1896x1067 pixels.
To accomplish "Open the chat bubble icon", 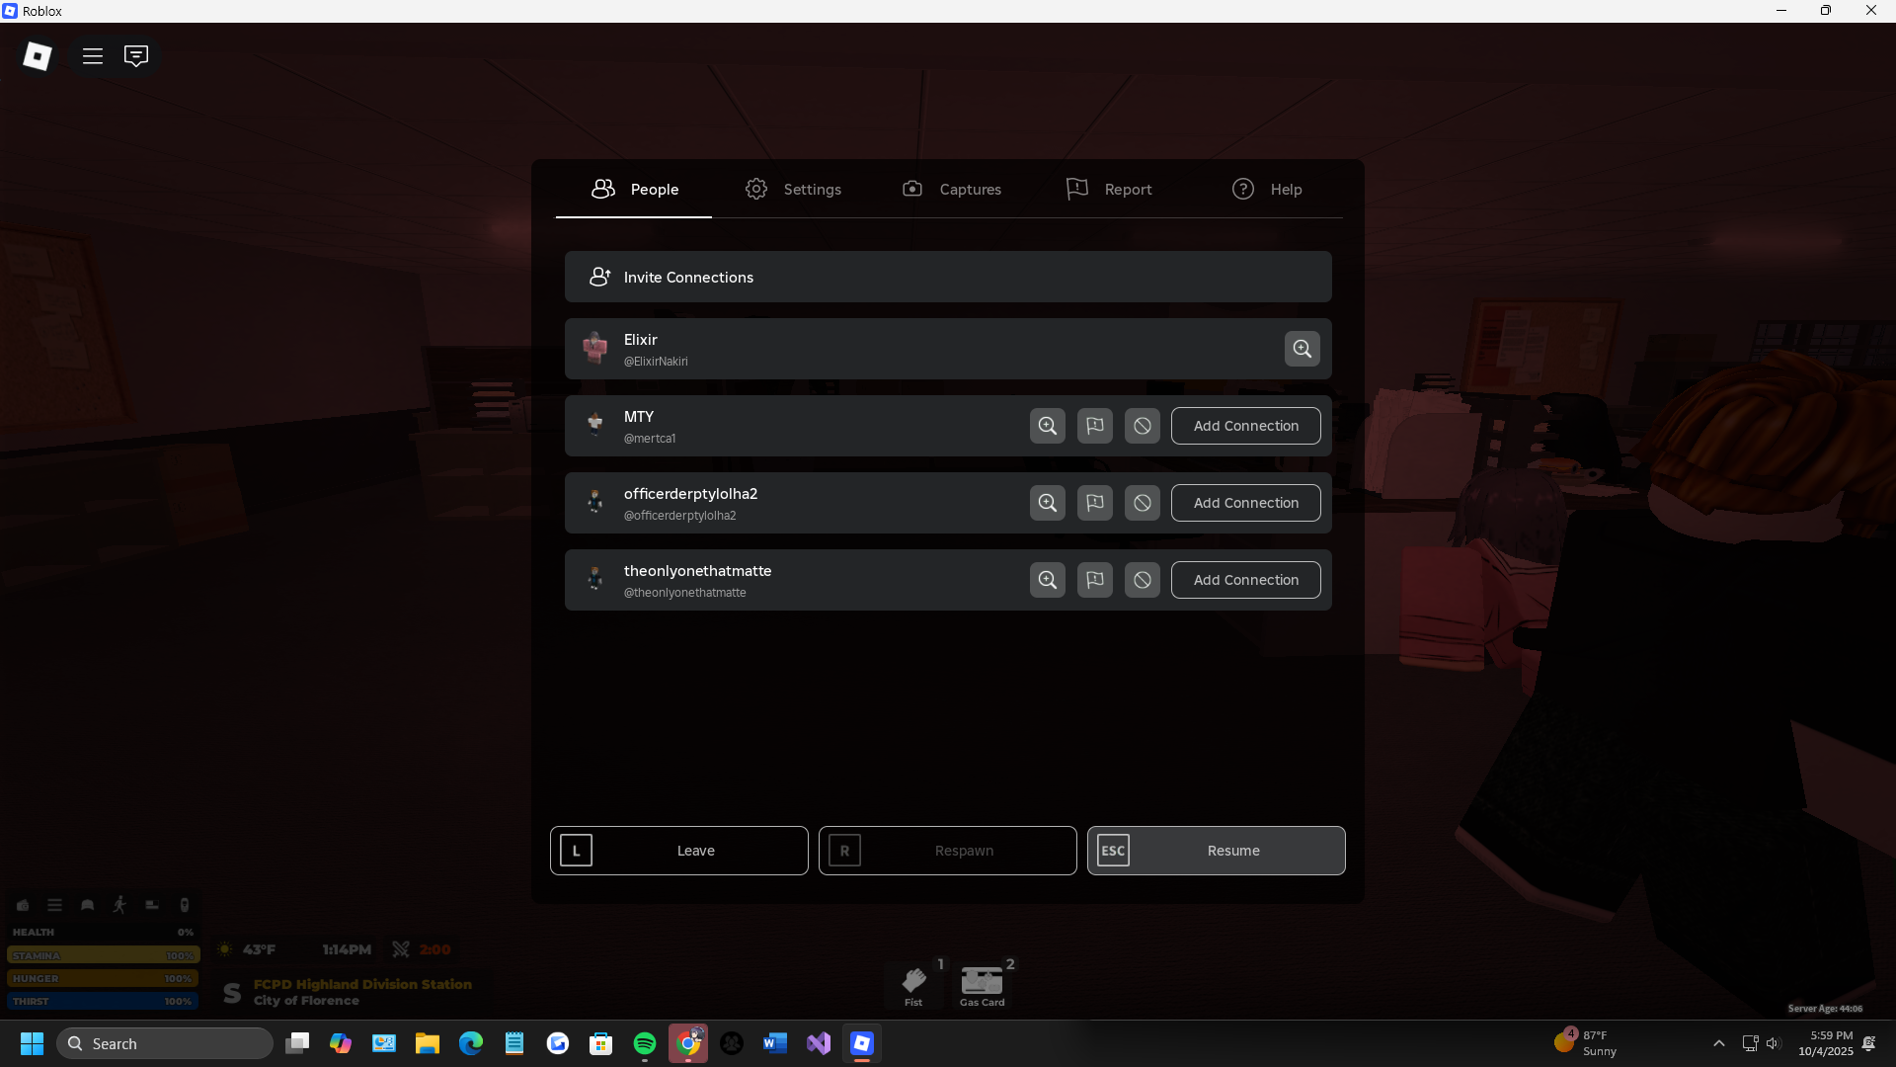I will tap(136, 56).
